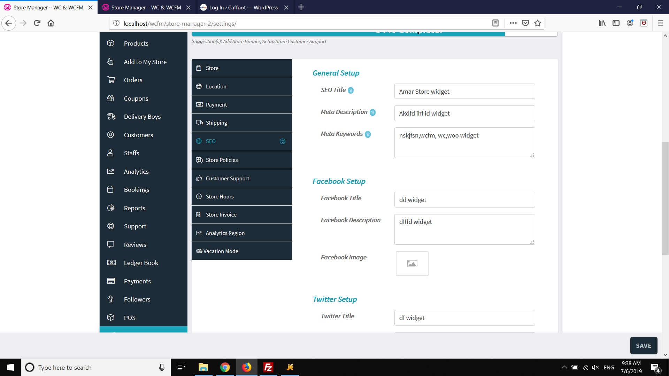The height and width of the screenshot is (376, 669).
Task: Click the Support lifebuoy icon
Action: (x=111, y=226)
